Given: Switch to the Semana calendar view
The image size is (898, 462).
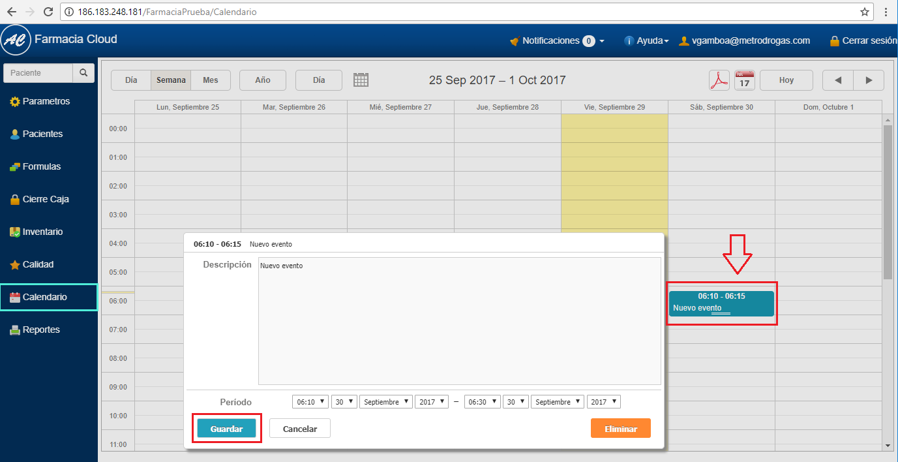Looking at the screenshot, I should pos(171,80).
